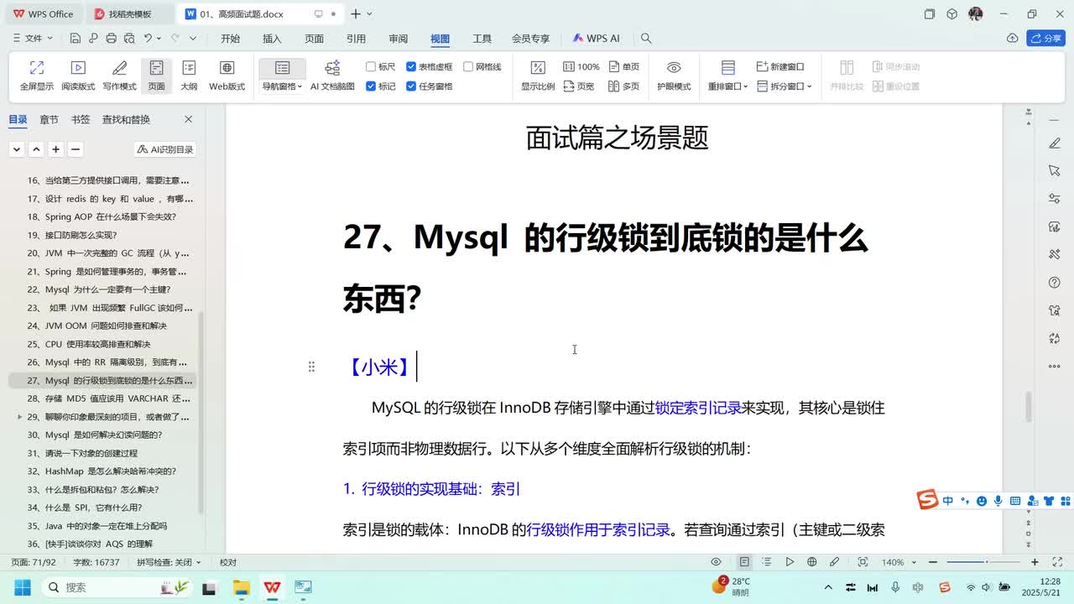
Task: Create a new window (新建窗口)
Action: pos(780,67)
